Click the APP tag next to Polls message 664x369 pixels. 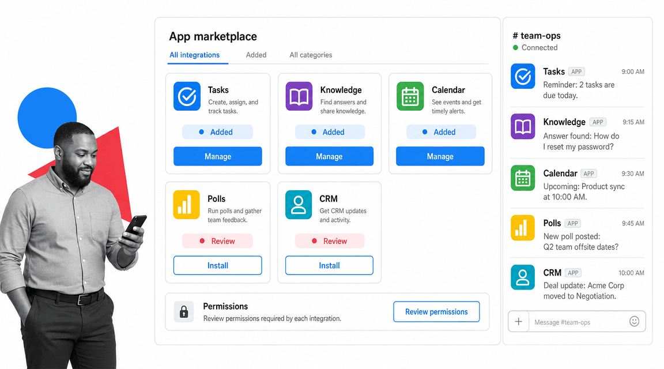572,223
